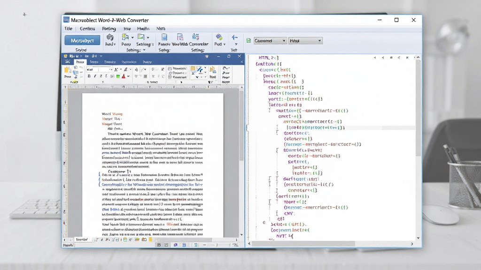Select the sheet tab at the bottom of Word
Image resolution: width=481 pixels, height=270 pixels.
coord(82,240)
